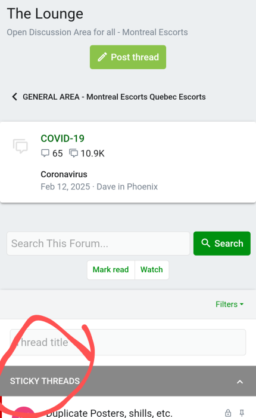
Task: Click the STICKY THREADS header bar
Action: (x=128, y=381)
